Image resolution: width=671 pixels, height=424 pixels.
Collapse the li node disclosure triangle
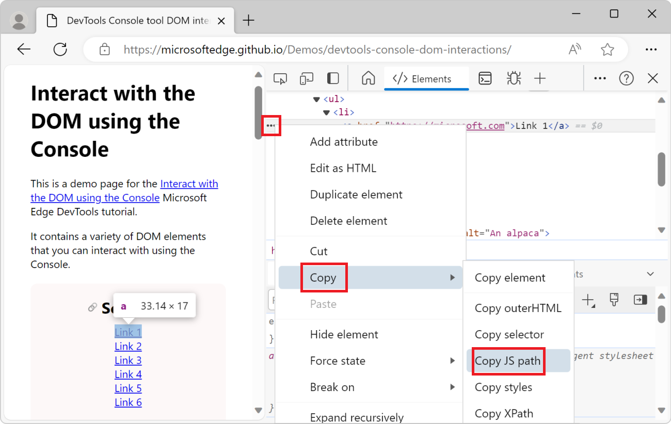tap(326, 112)
